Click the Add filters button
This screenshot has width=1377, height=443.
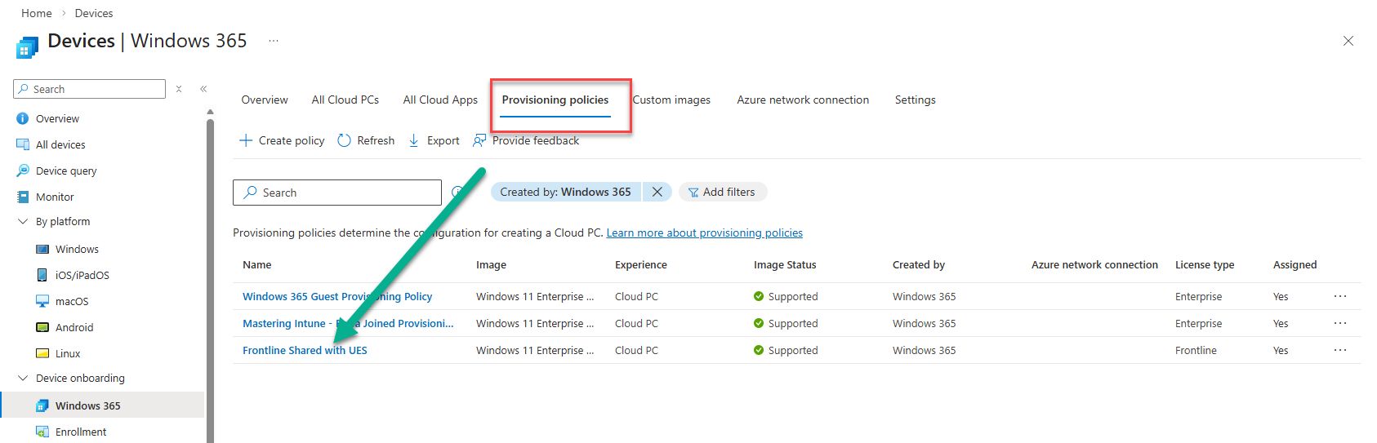[722, 192]
